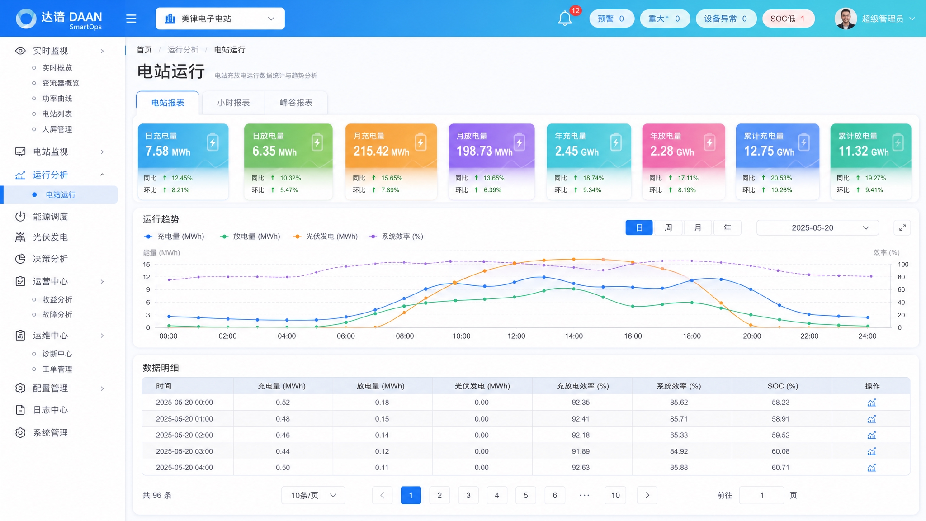The width and height of the screenshot is (926, 521).
Task: Click the 能源调度 power icon
Action: click(20, 217)
